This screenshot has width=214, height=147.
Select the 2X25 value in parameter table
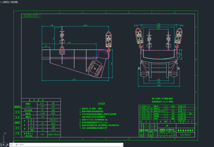53,130
